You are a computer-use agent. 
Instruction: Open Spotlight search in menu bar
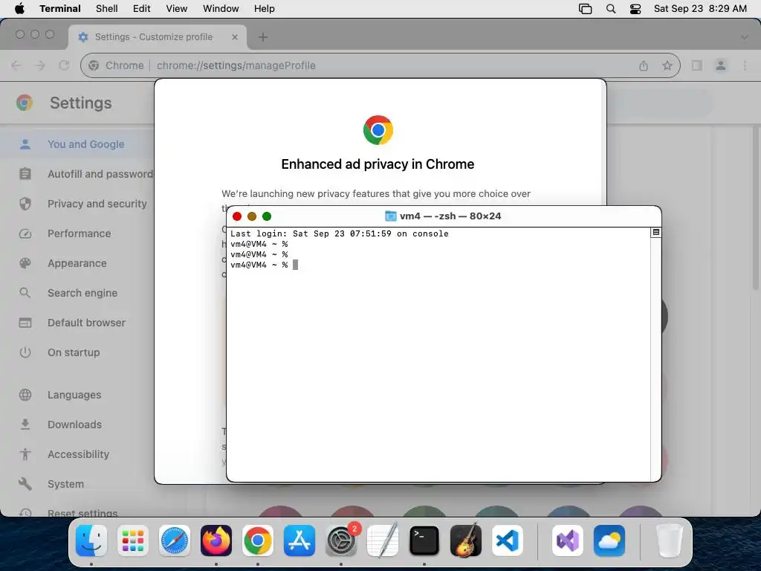pyautogui.click(x=611, y=9)
